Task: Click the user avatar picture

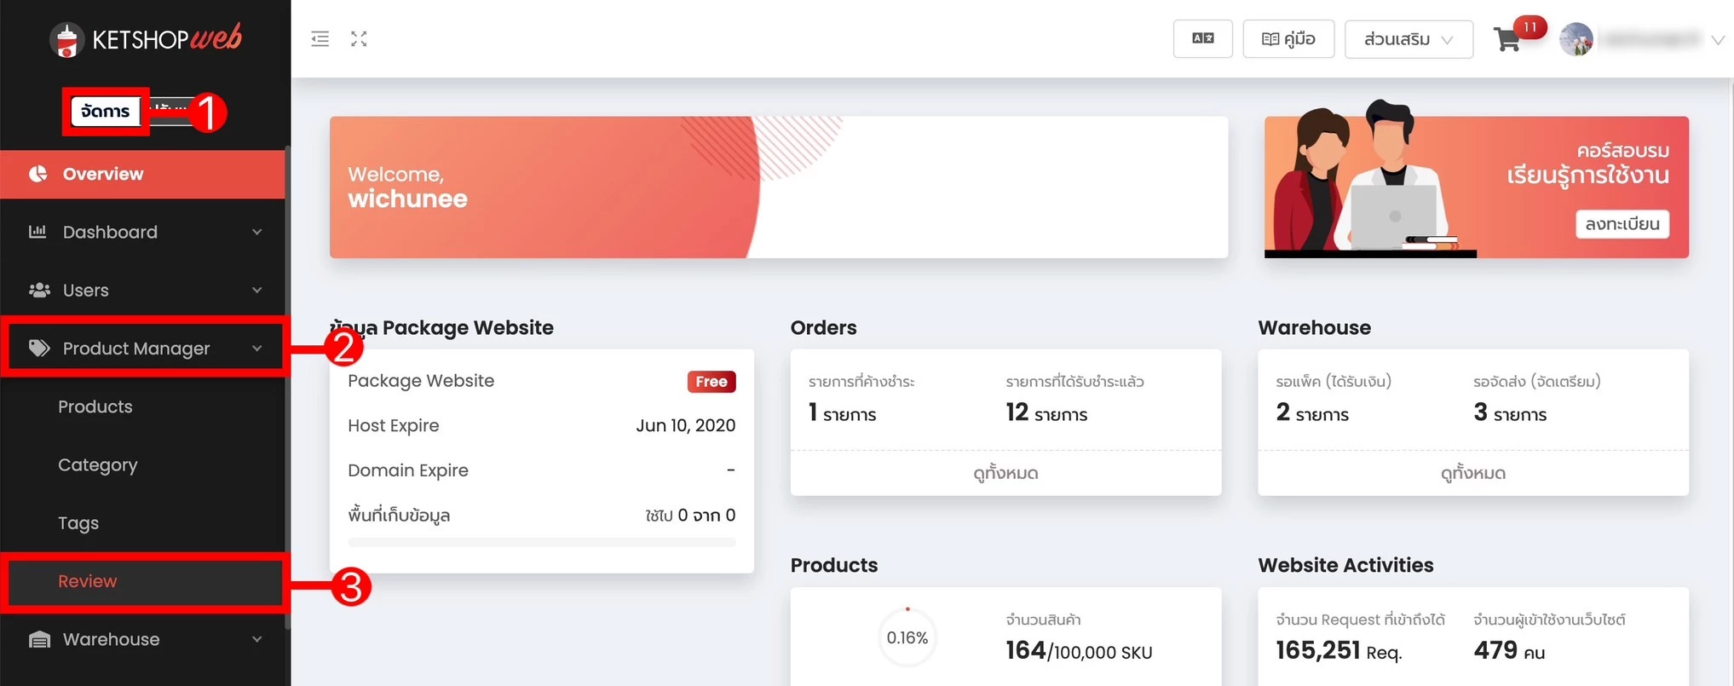Action: click(1576, 39)
